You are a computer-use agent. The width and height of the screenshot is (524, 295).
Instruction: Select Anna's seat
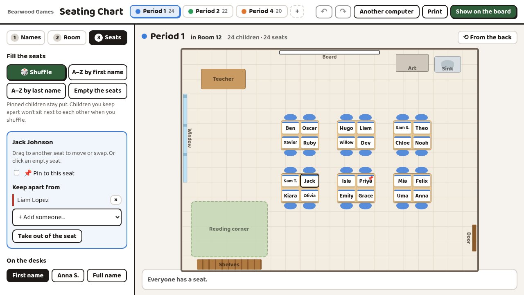422,195
